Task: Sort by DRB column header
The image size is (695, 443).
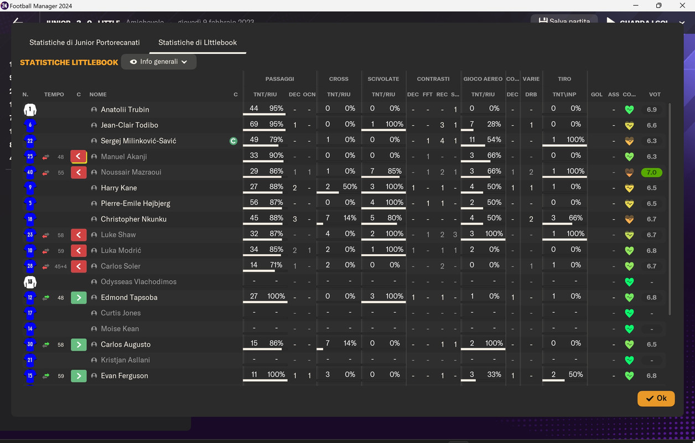Action: pos(531,95)
